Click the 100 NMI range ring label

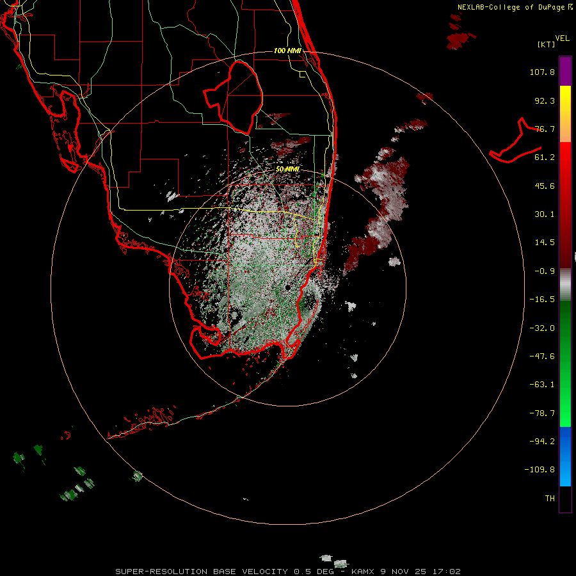click(x=287, y=51)
